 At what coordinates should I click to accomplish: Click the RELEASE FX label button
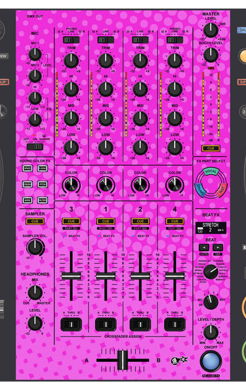211,376
